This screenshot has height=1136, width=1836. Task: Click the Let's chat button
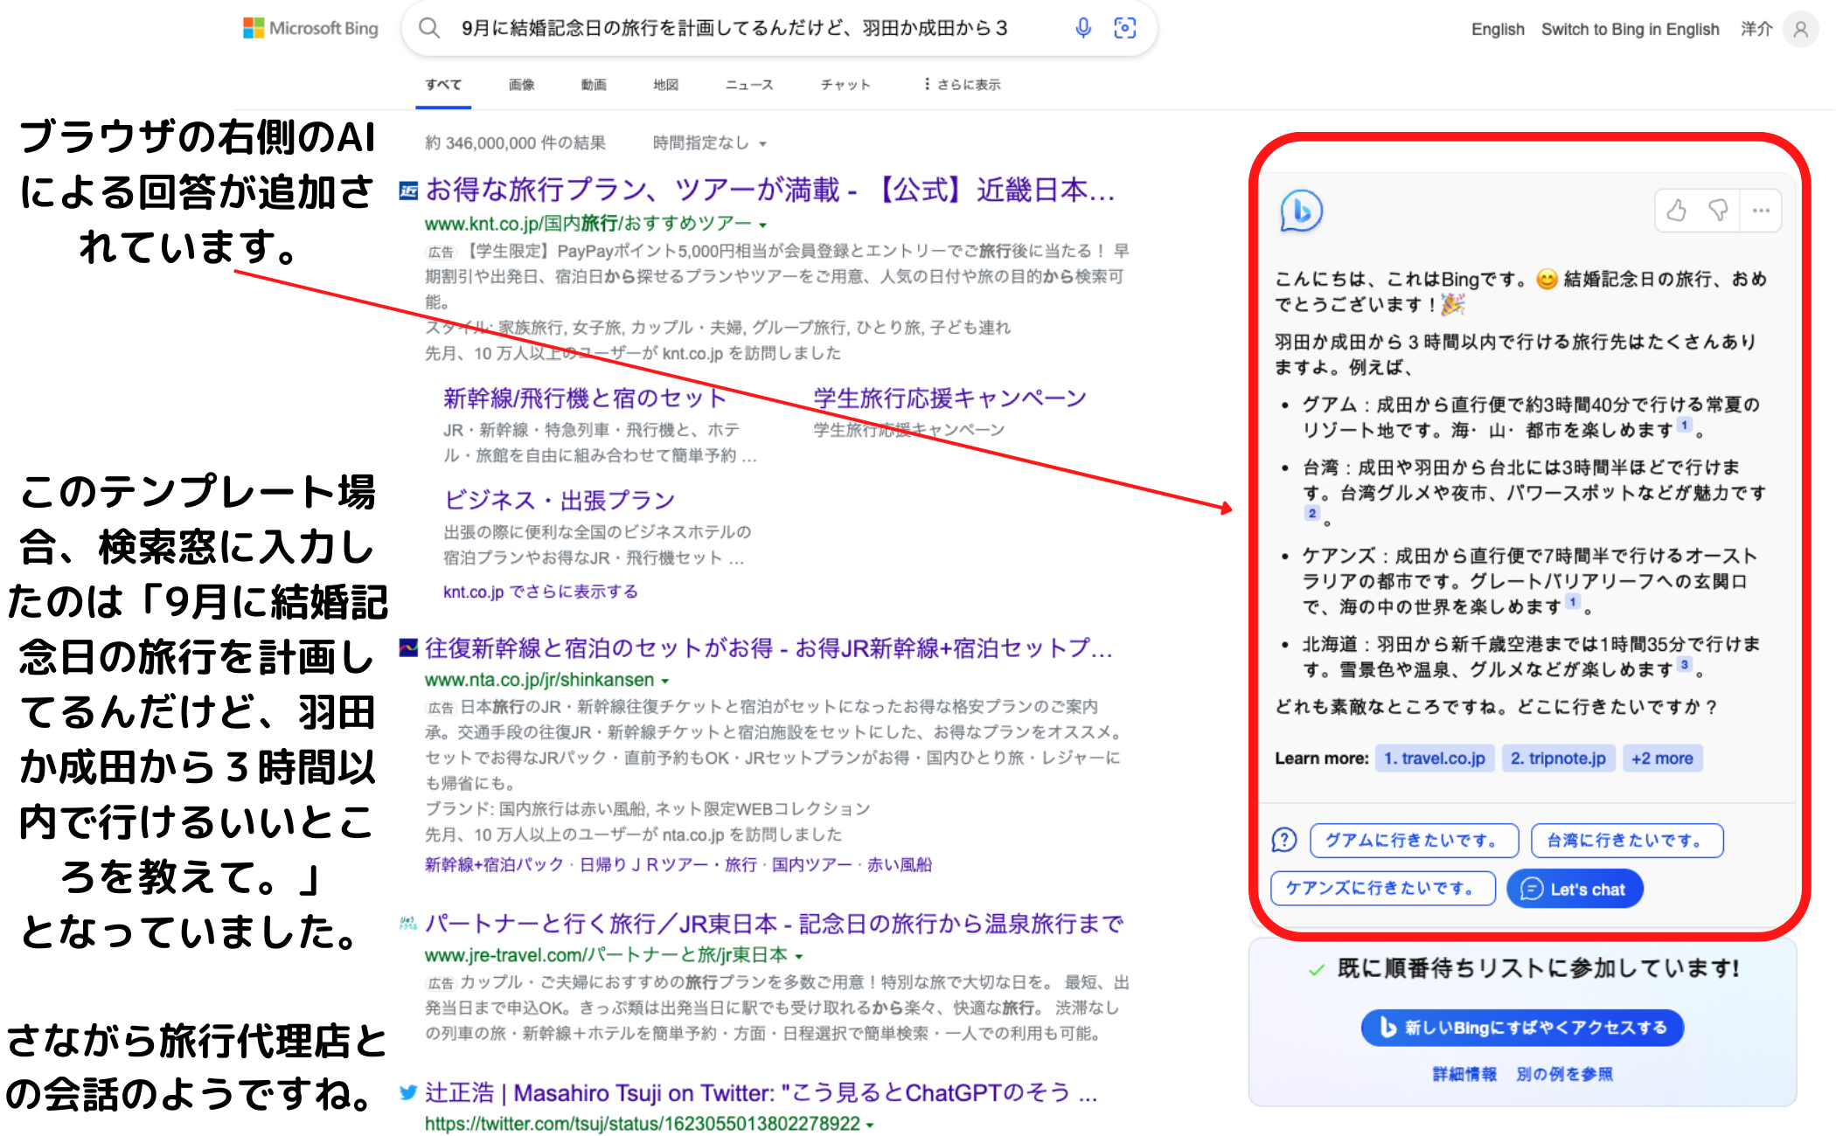(1575, 890)
